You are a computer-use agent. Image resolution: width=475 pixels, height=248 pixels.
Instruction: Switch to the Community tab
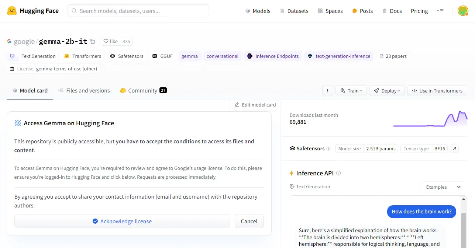tap(143, 91)
